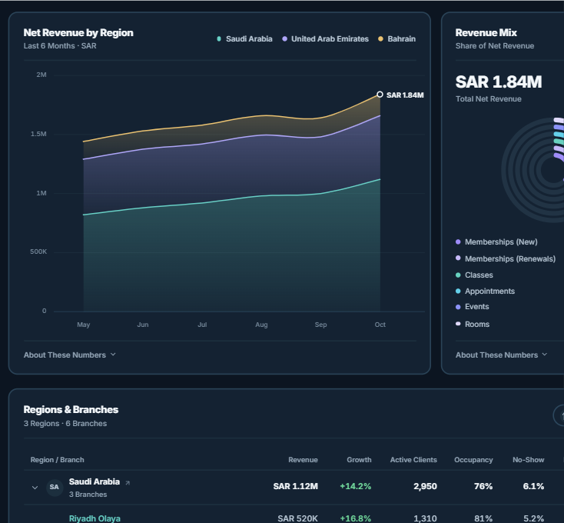The width and height of the screenshot is (564, 523).
Task: Select Memberships (New) in Revenue Mix legend
Action: click(x=496, y=242)
